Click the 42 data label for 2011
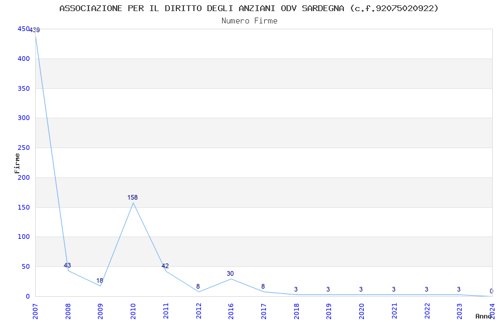 click(x=165, y=266)
